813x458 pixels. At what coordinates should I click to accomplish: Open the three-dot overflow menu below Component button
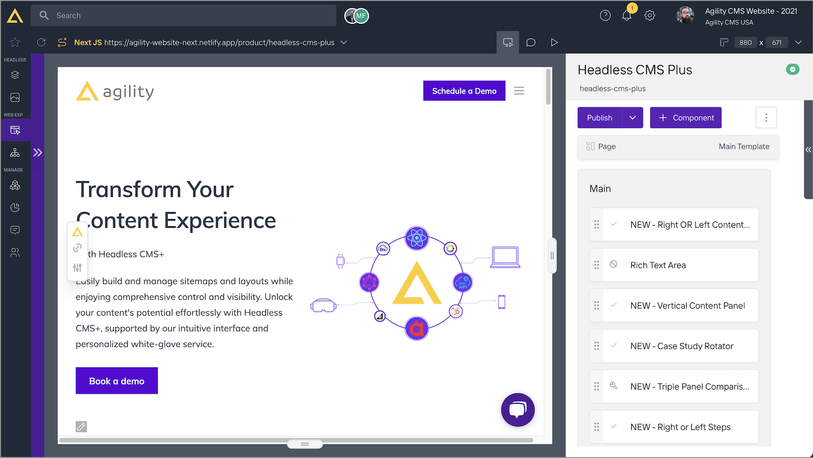(x=766, y=118)
